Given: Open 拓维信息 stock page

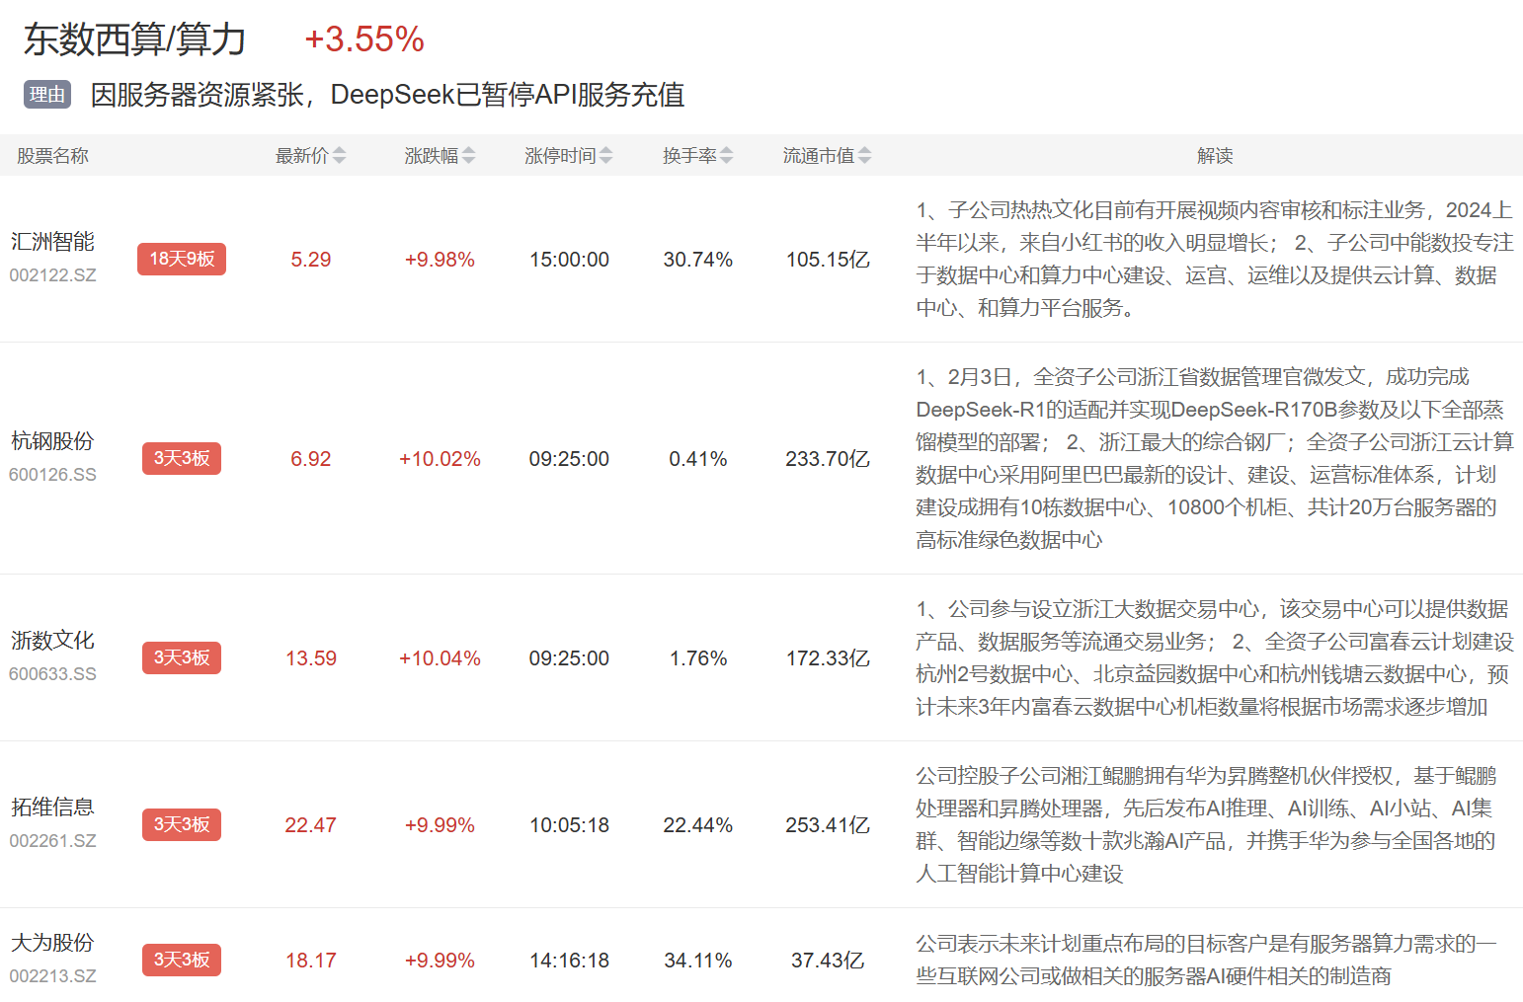Looking at the screenshot, I should click(x=52, y=808).
